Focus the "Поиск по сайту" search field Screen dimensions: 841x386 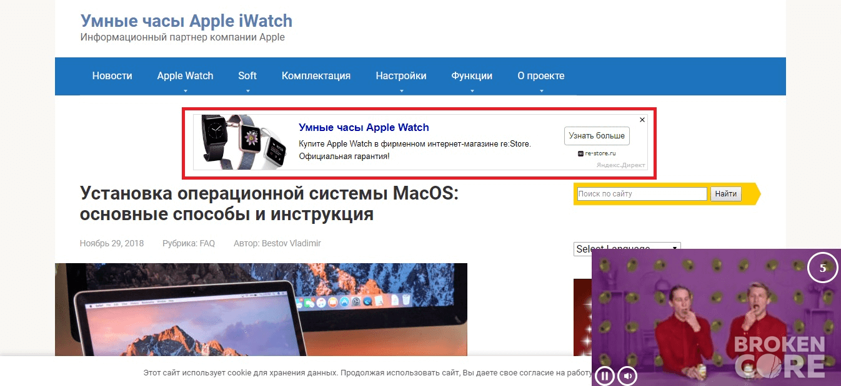click(642, 194)
